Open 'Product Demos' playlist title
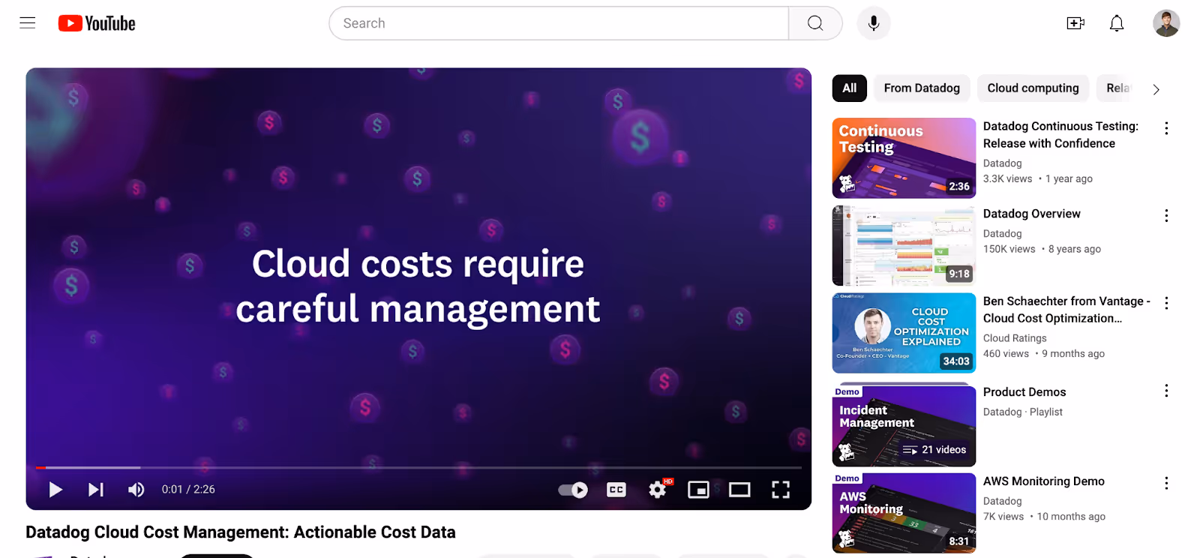 (1024, 392)
